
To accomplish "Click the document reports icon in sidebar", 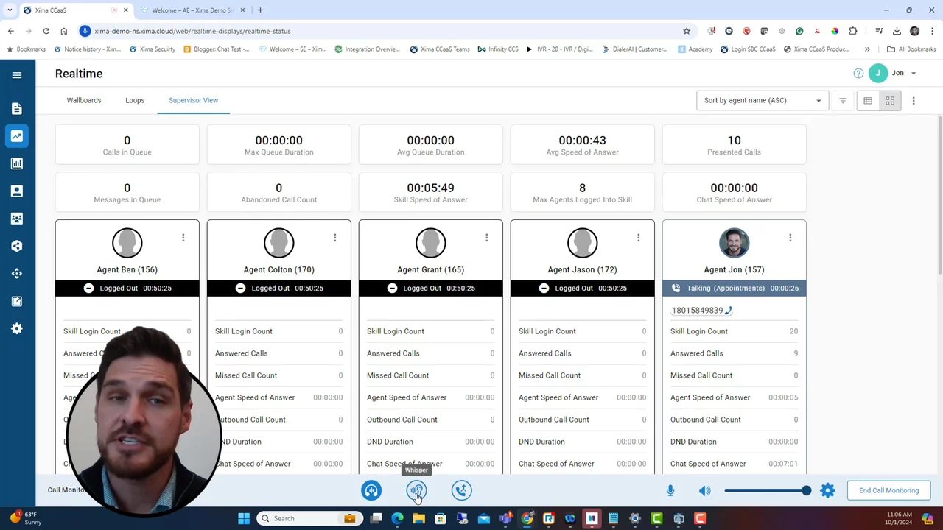I will (x=17, y=109).
